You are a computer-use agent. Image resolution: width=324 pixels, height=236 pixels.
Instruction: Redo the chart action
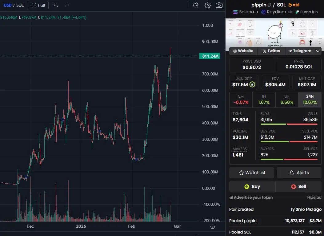point(67,5)
